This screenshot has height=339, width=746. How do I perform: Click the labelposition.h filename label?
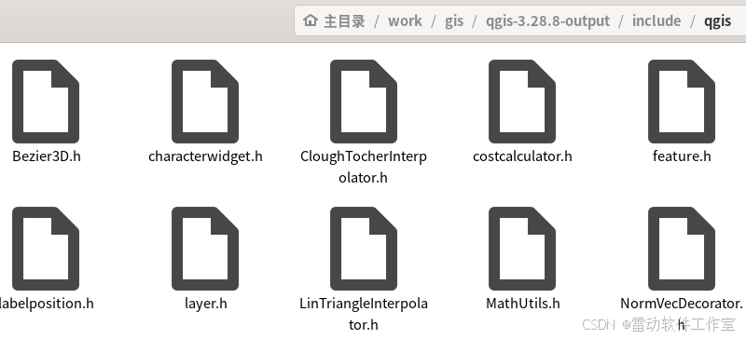pos(47,304)
